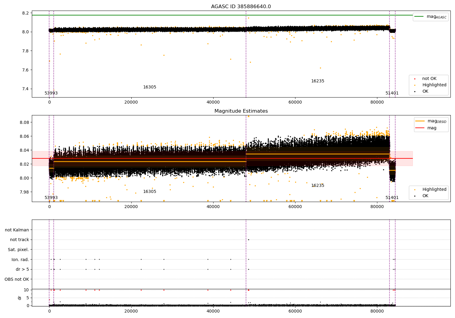Click the 'AGASC ID 385886640.0' plot title
This screenshot has height=318, width=455.
[241, 7]
